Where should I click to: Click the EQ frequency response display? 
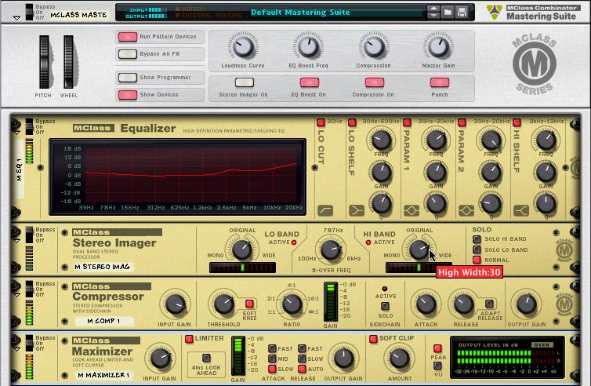click(x=177, y=177)
